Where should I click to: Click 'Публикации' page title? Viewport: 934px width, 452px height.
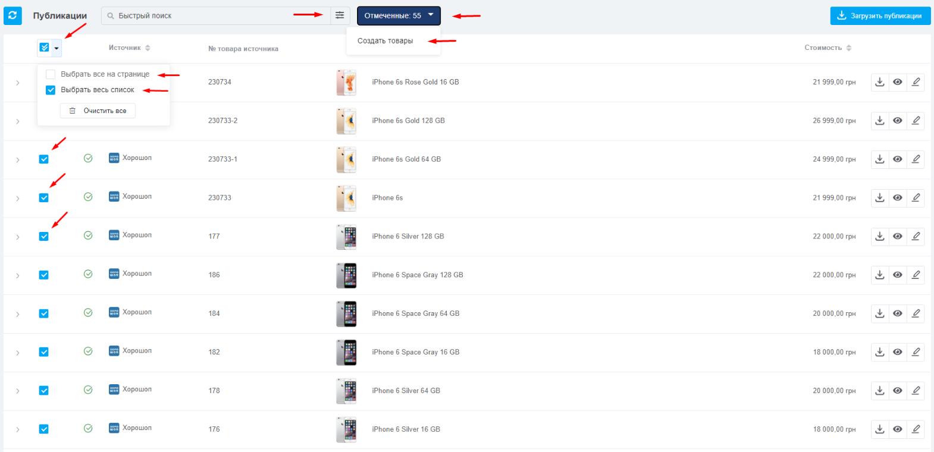tap(60, 15)
